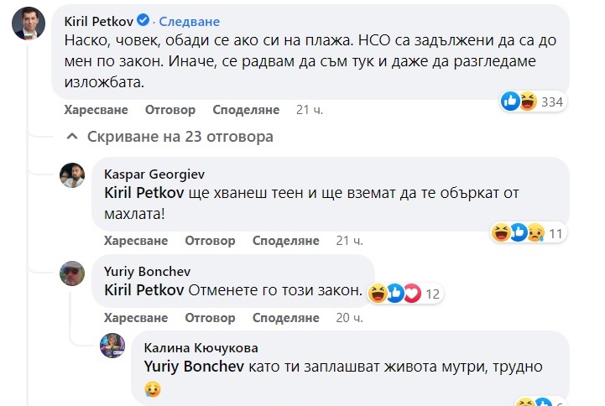Image resolution: width=605 pixels, height=406 pixels.
Task: Reply to Kiril Petkov's comment via Отговор
Action: 170,110
